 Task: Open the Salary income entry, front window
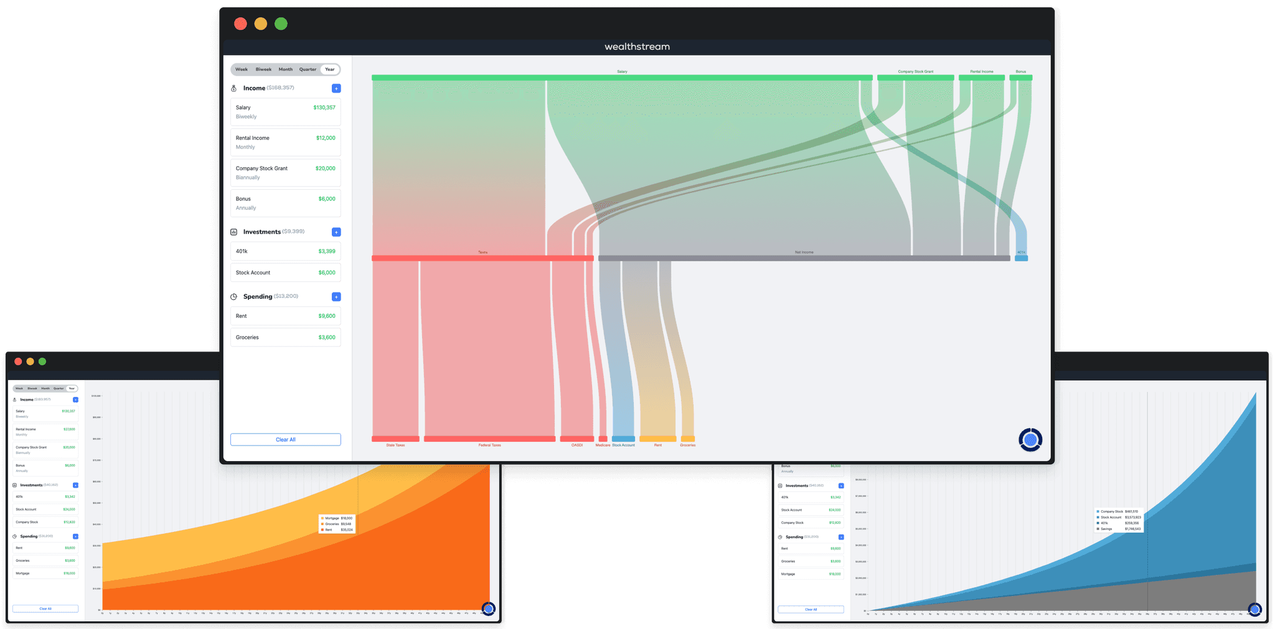tap(286, 112)
